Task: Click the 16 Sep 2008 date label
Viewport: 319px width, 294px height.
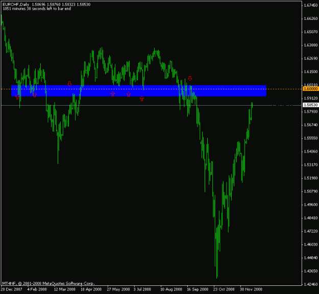Action: pos(198,289)
